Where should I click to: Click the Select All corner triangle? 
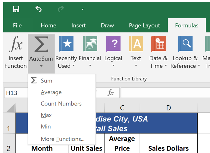[x=11, y=108]
